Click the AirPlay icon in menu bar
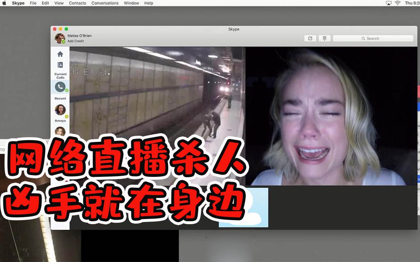 coord(389,3)
